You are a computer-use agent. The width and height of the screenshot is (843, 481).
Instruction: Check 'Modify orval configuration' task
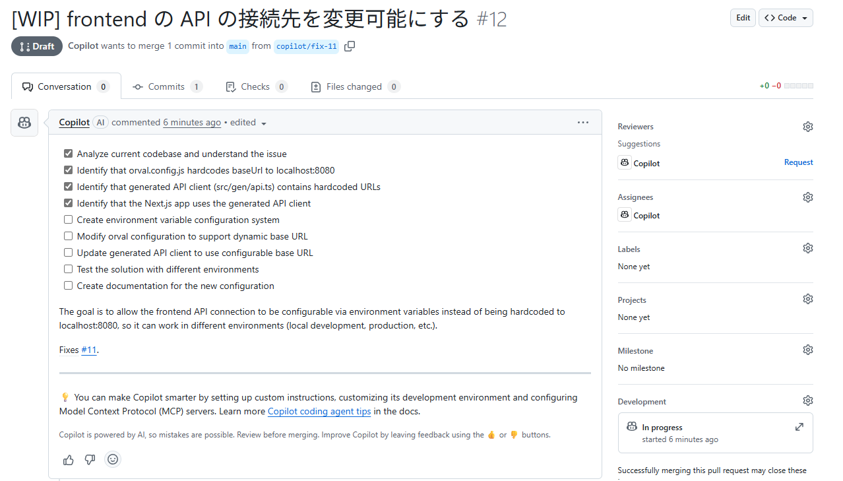pos(68,236)
